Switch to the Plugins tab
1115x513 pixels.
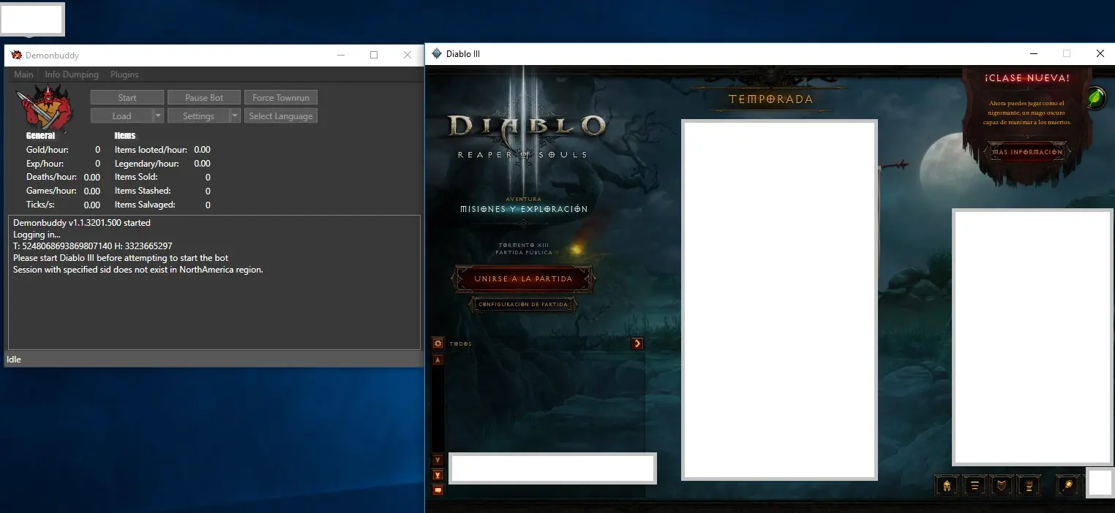124,75
